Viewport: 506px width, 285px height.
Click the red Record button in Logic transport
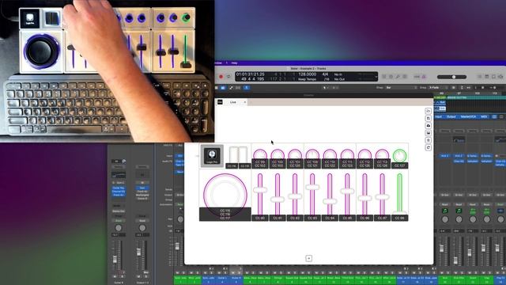[x=221, y=77]
